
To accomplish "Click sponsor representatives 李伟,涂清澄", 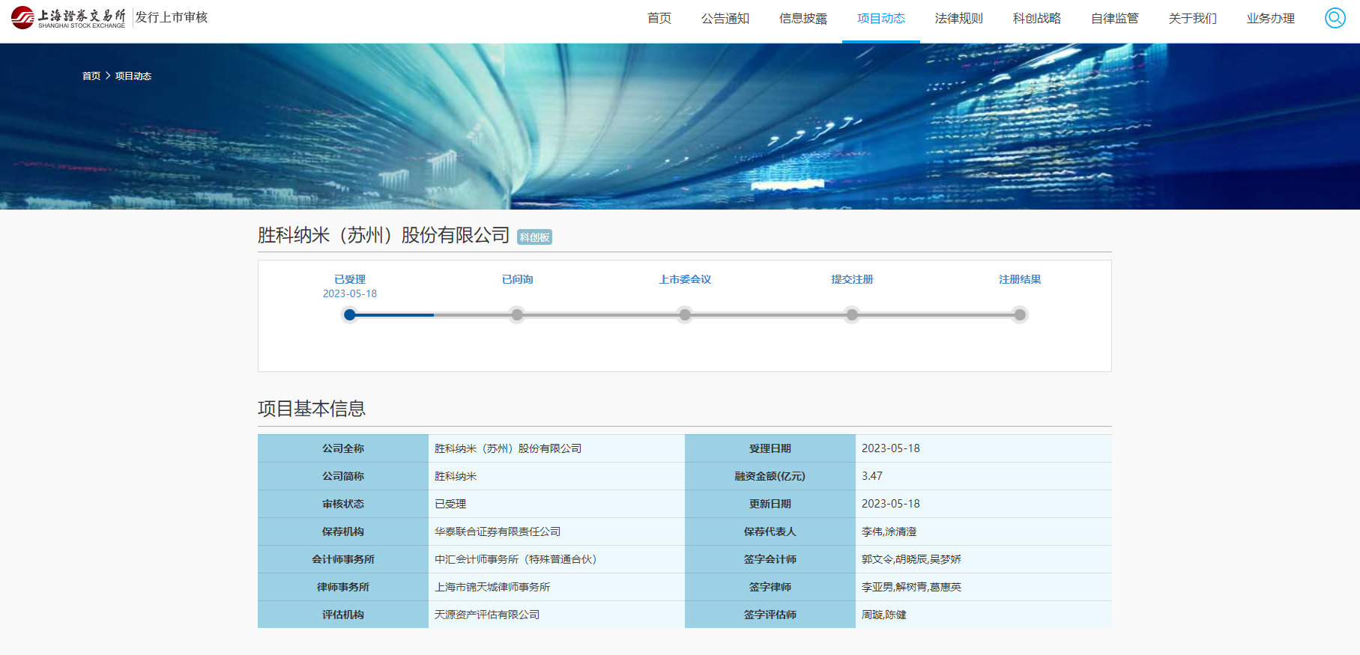I will click(x=889, y=531).
